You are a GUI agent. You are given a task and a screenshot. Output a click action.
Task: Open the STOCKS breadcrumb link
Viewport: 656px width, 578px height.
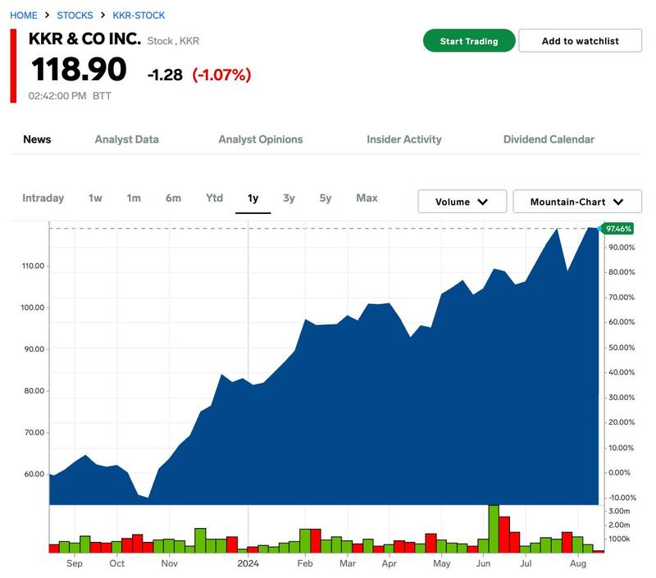click(75, 16)
